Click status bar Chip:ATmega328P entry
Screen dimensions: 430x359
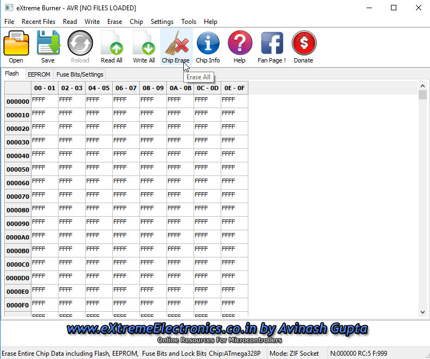(235, 353)
